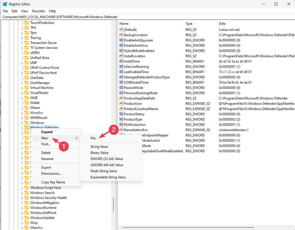This screenshot has width=295, height=230.
Task: Click the Registry Editor app icon in title bar
Action: click(5, 4)
